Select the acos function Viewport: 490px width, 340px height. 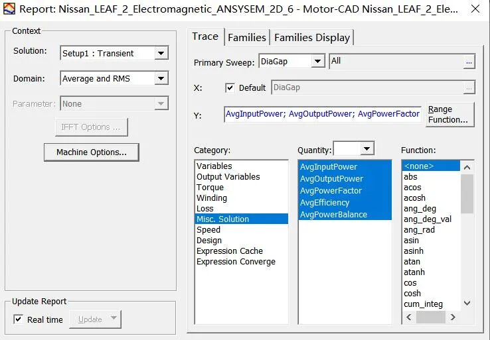point(431,187)
